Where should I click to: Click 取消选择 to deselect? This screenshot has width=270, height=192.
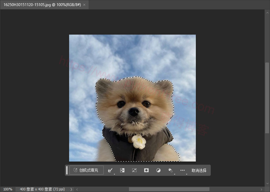199,170
